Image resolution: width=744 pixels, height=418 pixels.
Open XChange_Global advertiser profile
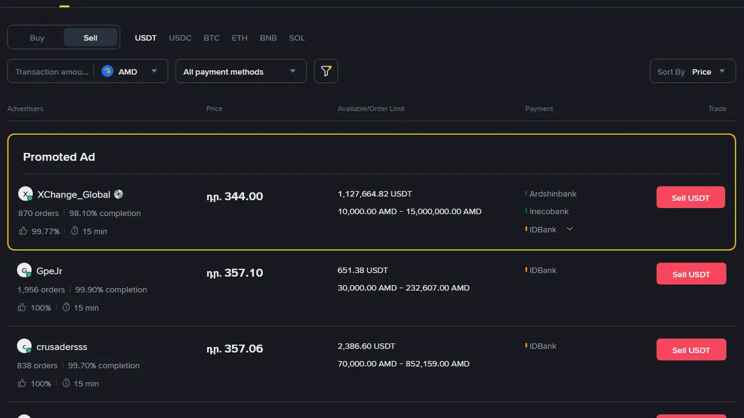click(74, 194)
